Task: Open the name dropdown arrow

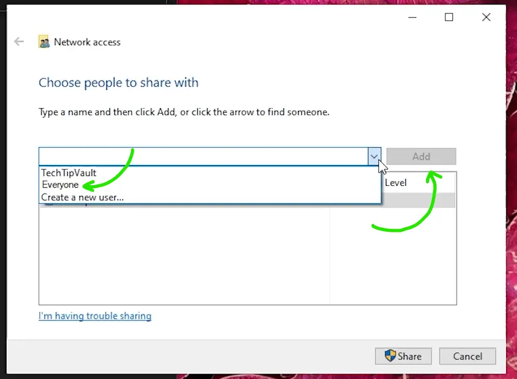Action: 374,156
